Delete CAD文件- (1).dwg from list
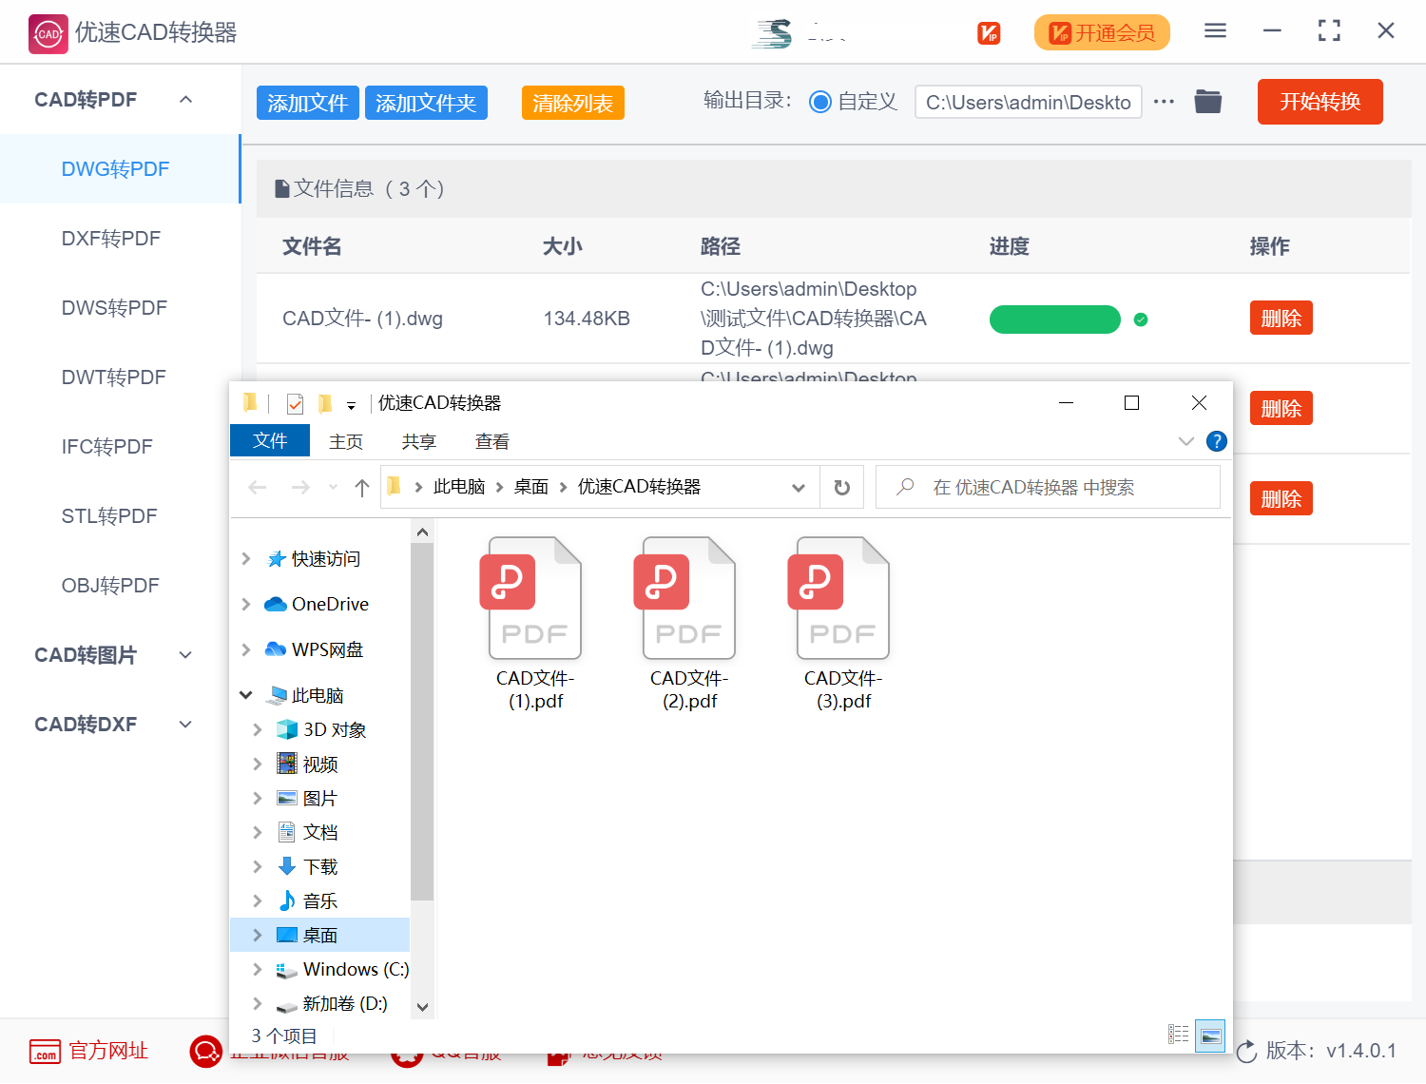The image size is (1426, 1084). click(x=1281, y=319)
